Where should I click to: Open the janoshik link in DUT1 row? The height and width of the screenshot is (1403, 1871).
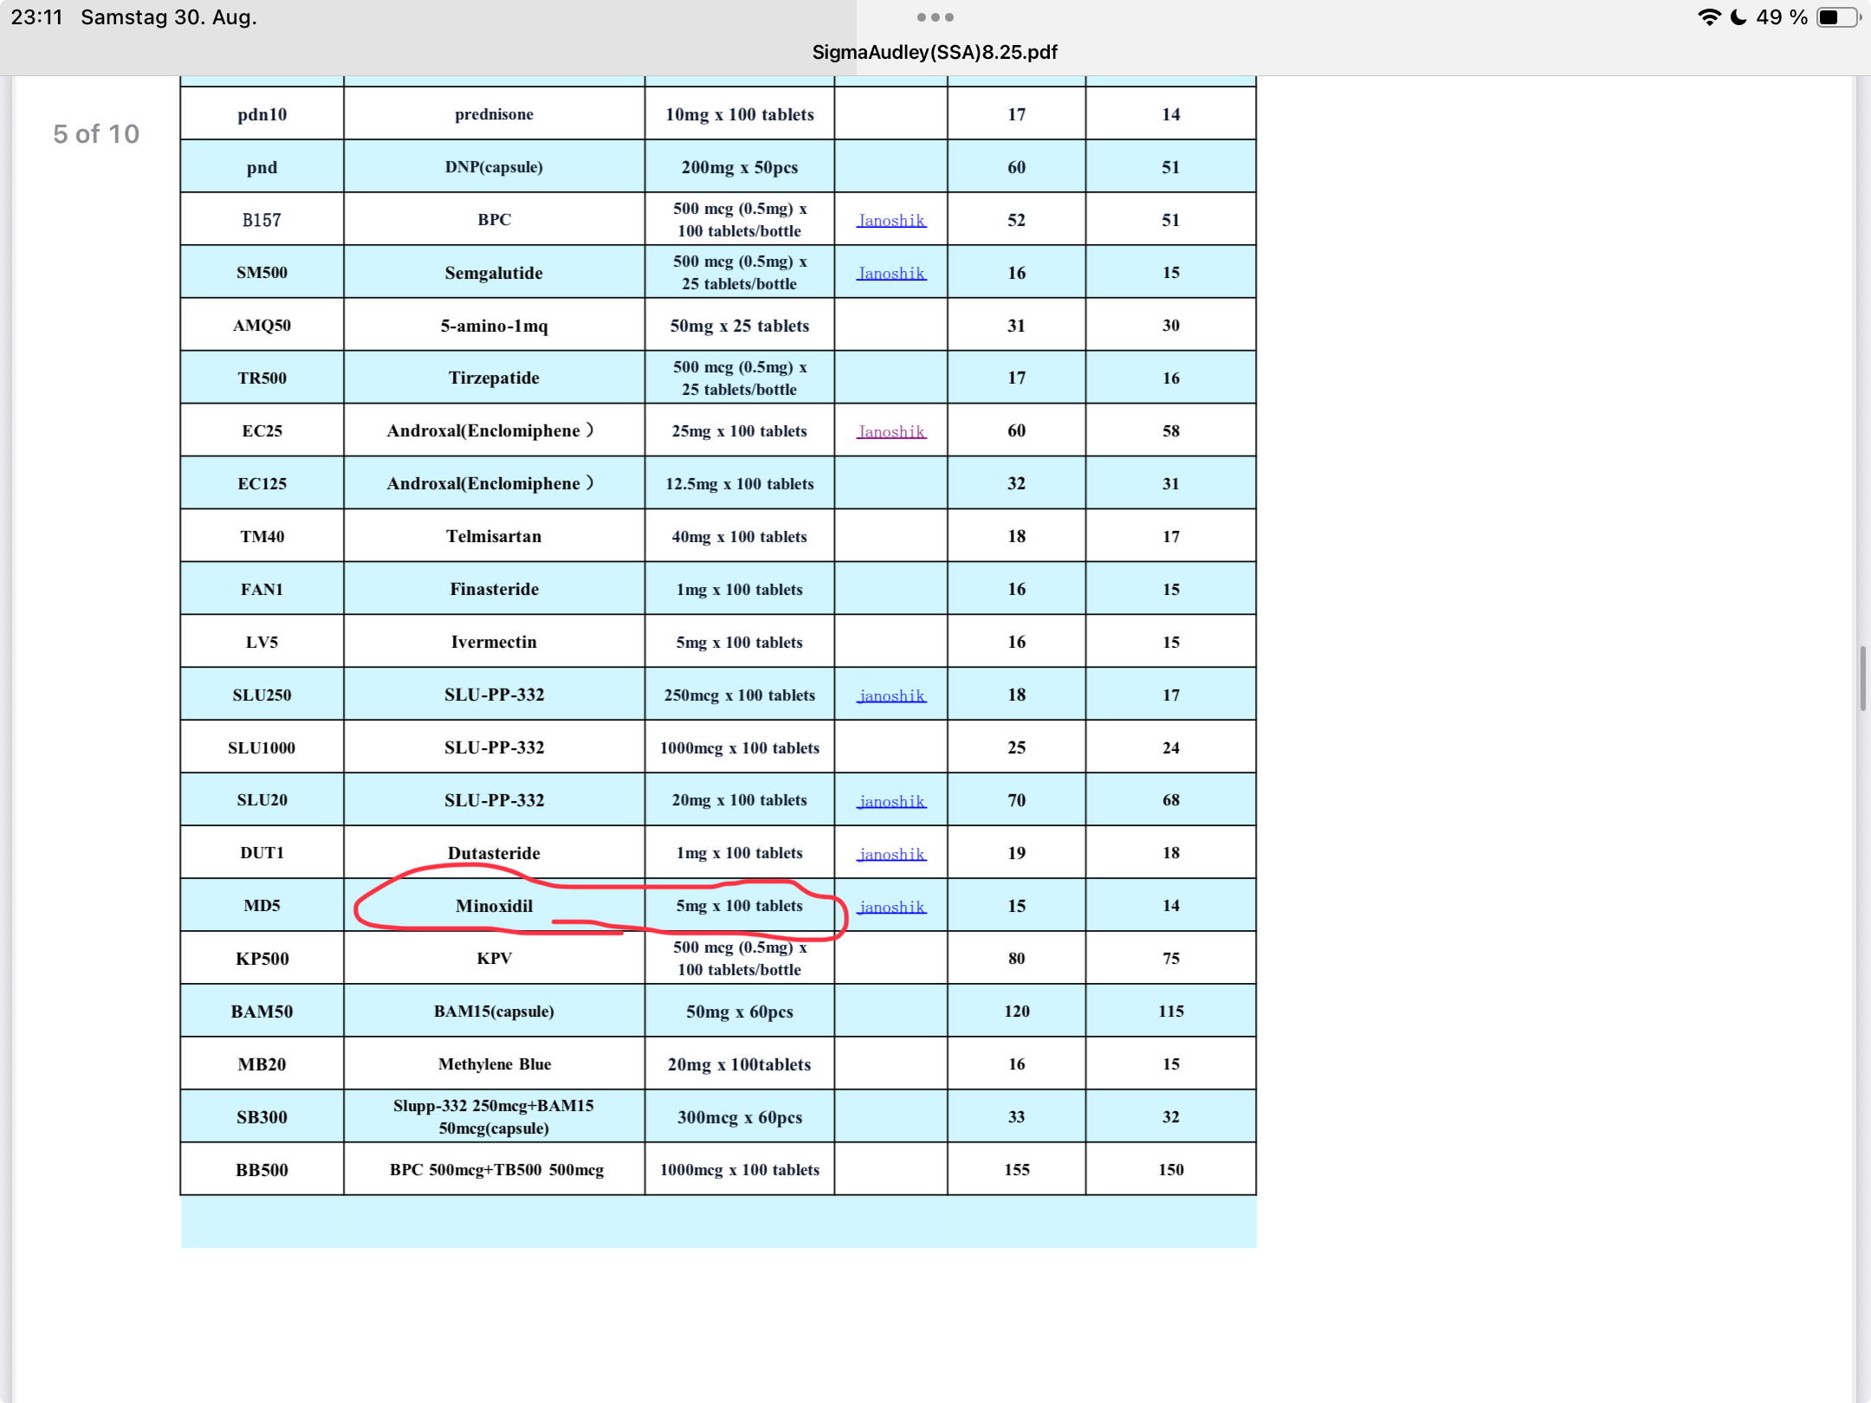tap(891, 854)
